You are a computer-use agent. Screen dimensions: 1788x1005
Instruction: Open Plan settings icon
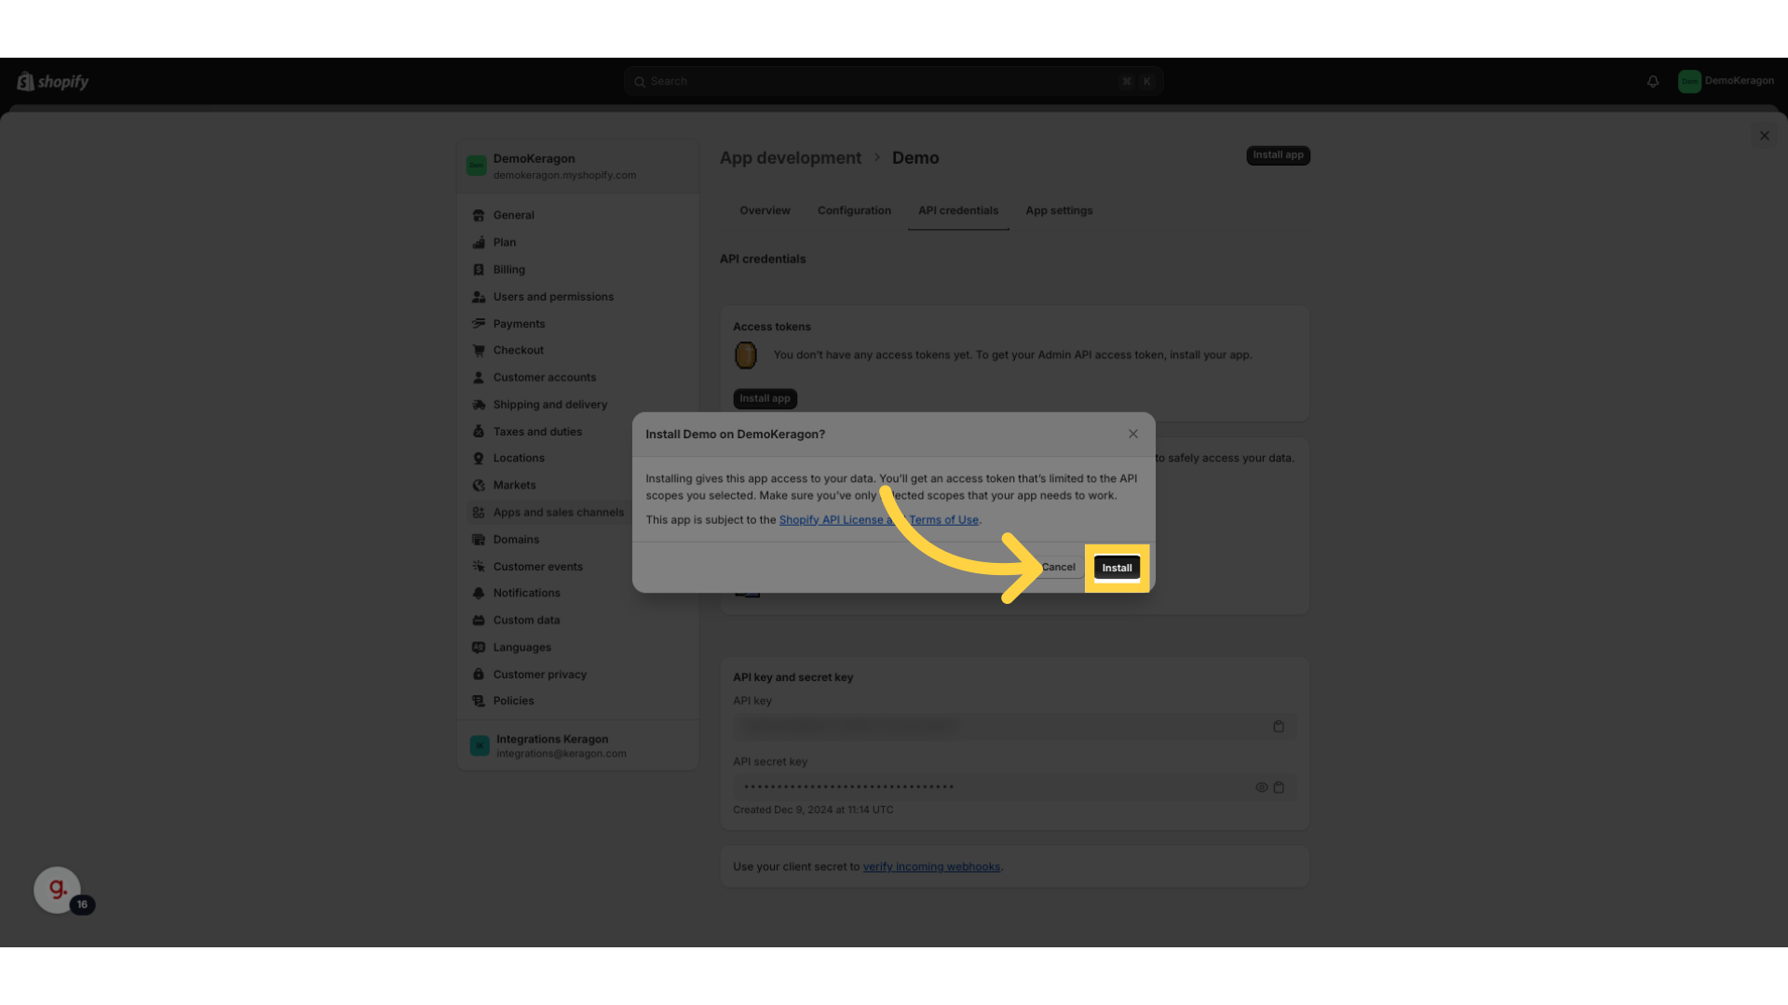point(479,242)
